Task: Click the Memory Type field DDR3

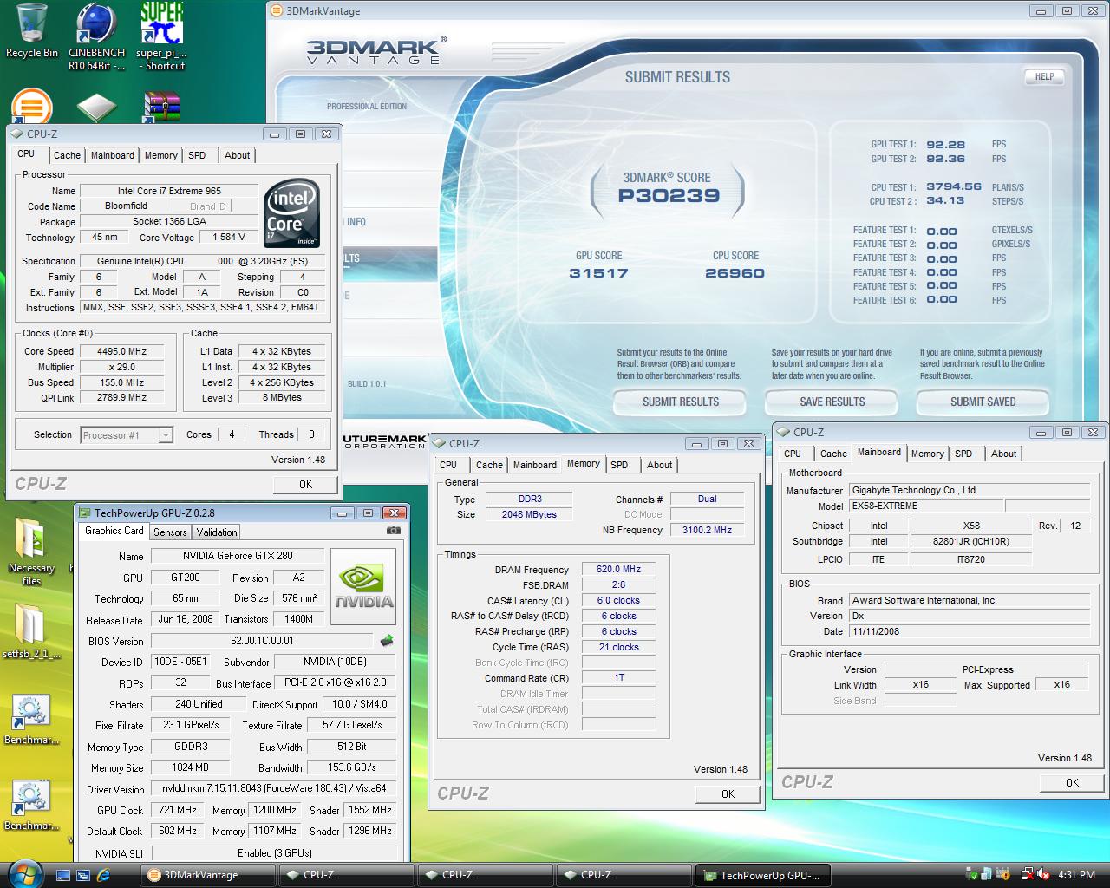Action: pos(529,499)
